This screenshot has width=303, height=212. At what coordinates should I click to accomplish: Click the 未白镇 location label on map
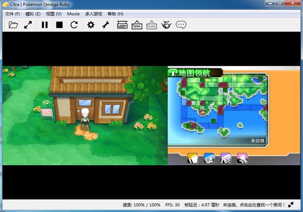pyautogui.click(x=258, y=141)
